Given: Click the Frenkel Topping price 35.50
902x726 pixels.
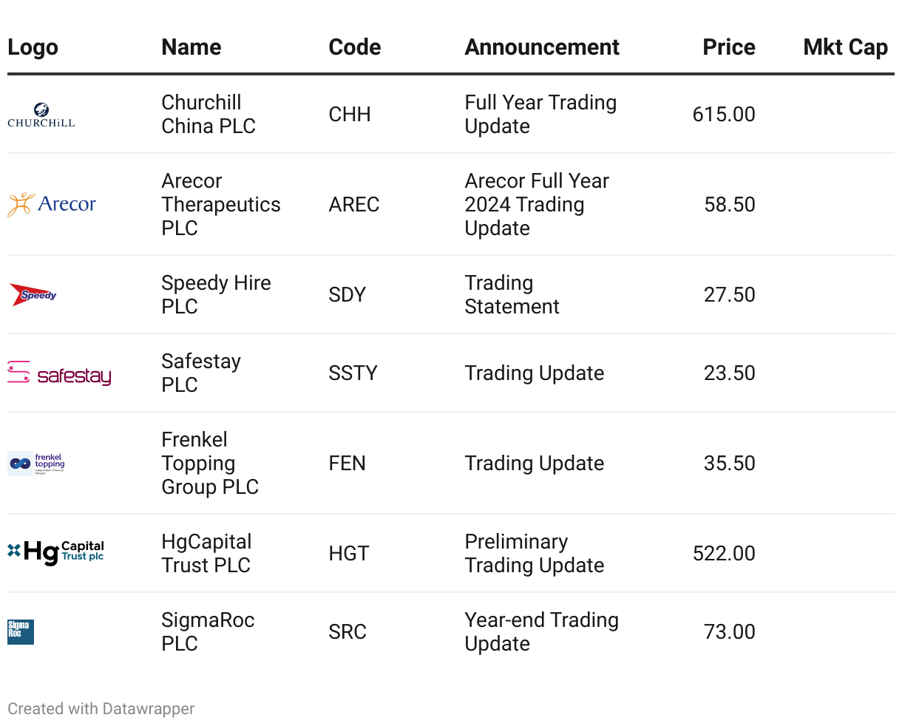Looking at the screenshot, I should 730,464.
